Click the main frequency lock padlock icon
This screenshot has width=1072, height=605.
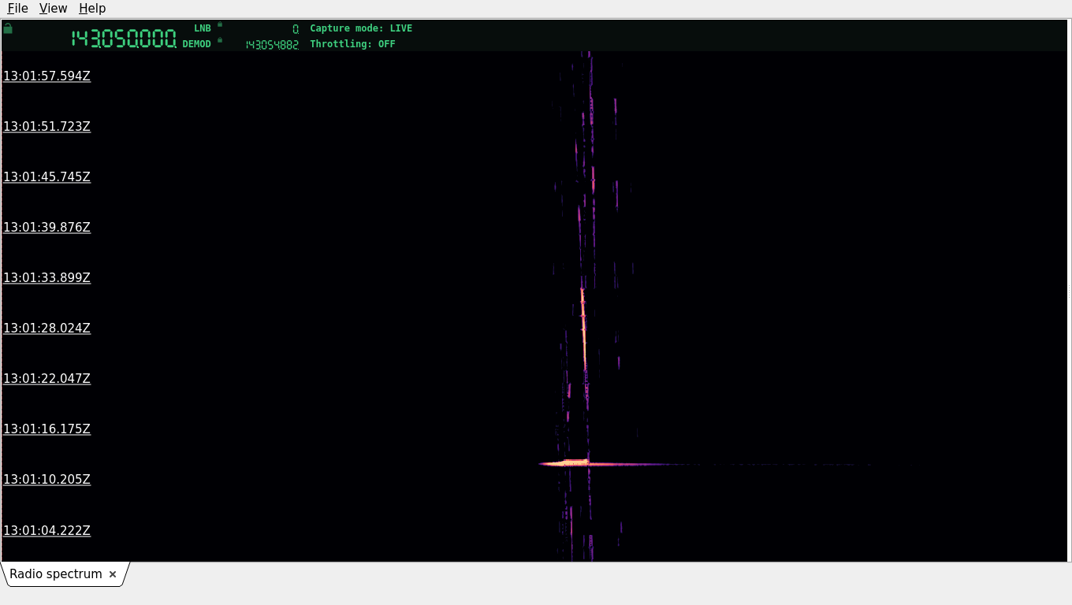coord(8,28)
